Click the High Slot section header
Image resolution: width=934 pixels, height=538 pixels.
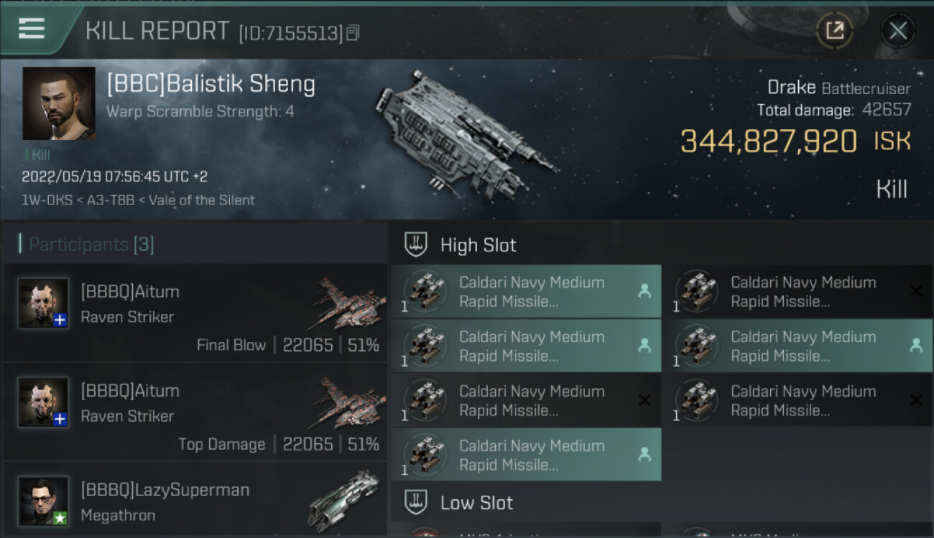click(x=478, y=245)
